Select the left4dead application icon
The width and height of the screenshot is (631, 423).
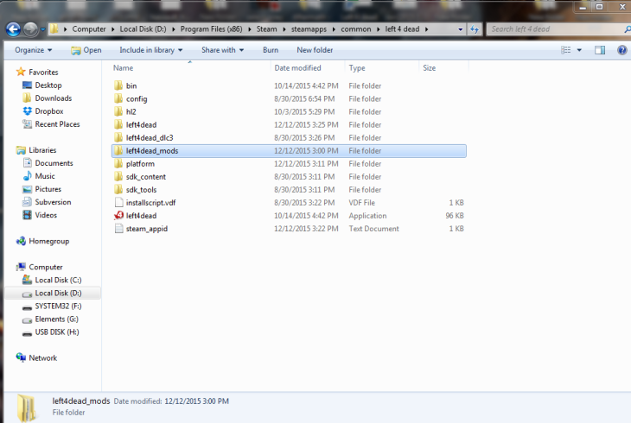[118, 216]
